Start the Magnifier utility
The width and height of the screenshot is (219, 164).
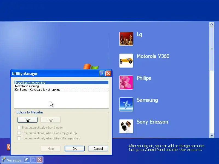(28, 120)
